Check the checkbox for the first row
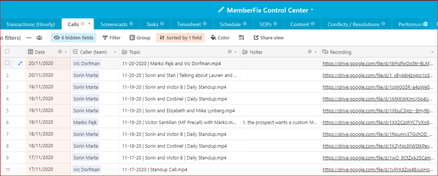Image resolution: width=438 pixels, height=176 pixels. pos(7,63)
